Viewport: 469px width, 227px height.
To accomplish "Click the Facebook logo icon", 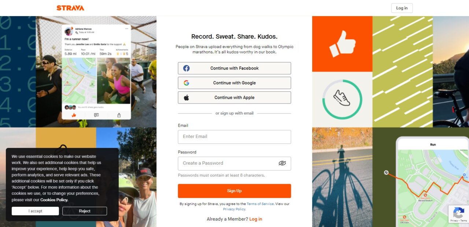I will pyautogui.click(x=186, y=68).
